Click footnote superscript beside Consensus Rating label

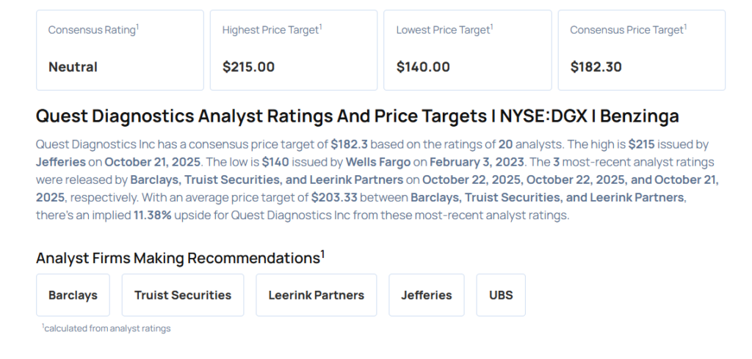[138, 27]
